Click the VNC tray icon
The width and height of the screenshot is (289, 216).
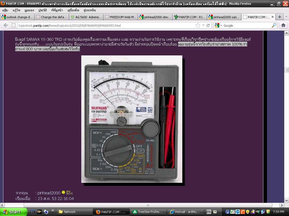click(233, 212)
